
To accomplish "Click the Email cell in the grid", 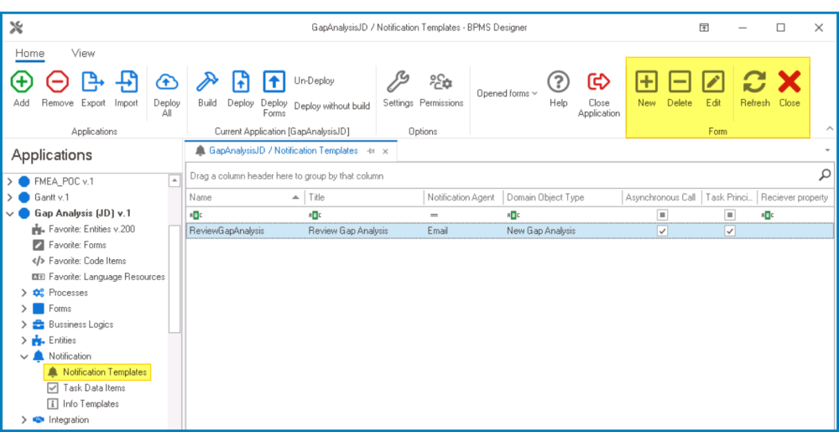I will (463, 231).
